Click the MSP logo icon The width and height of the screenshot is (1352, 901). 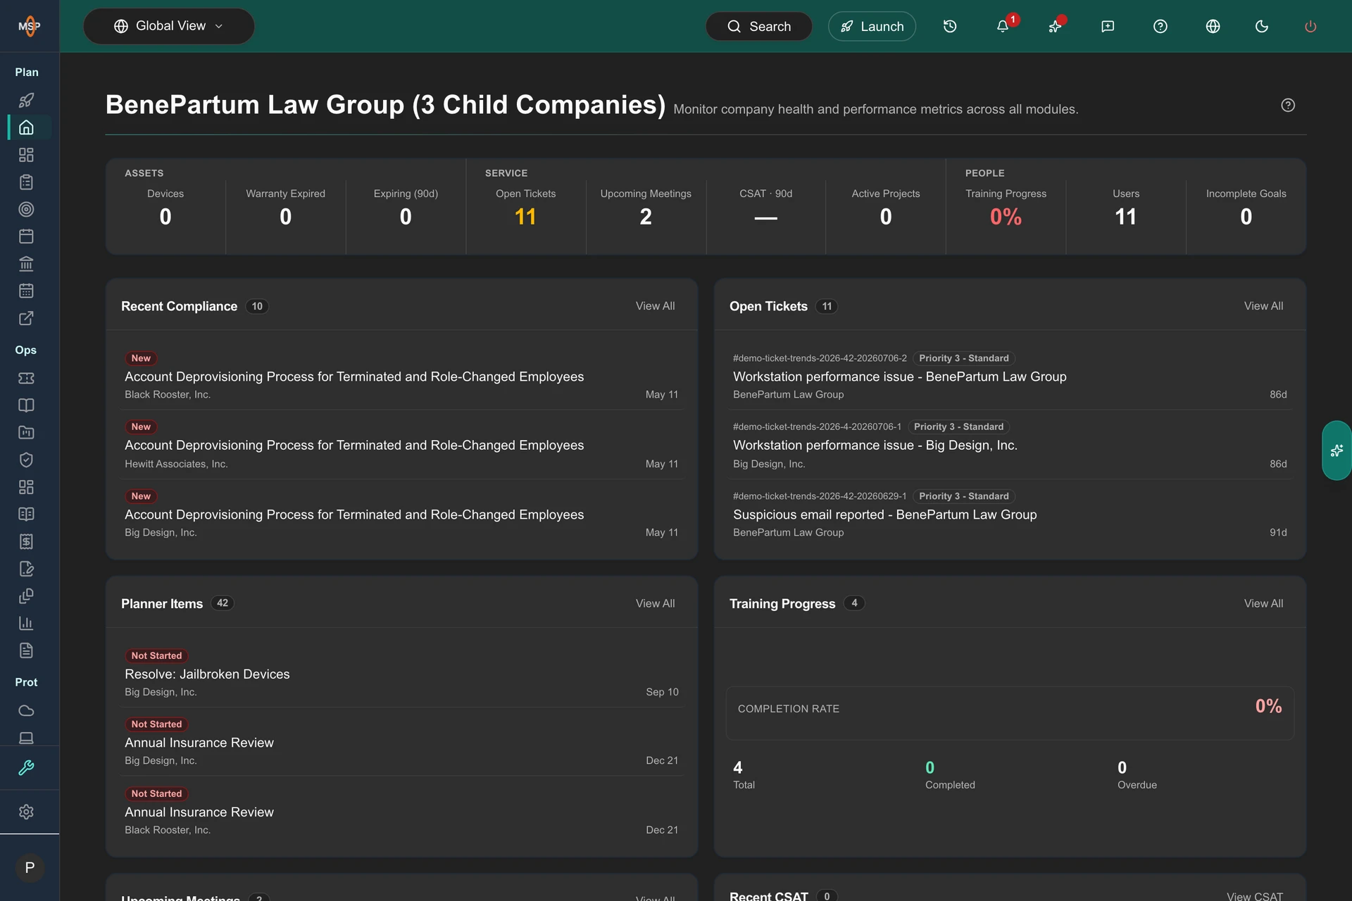(29, 26)
